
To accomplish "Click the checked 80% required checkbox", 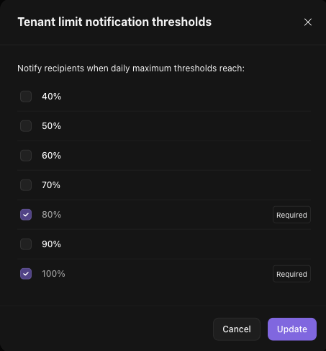I will (26, 215).
